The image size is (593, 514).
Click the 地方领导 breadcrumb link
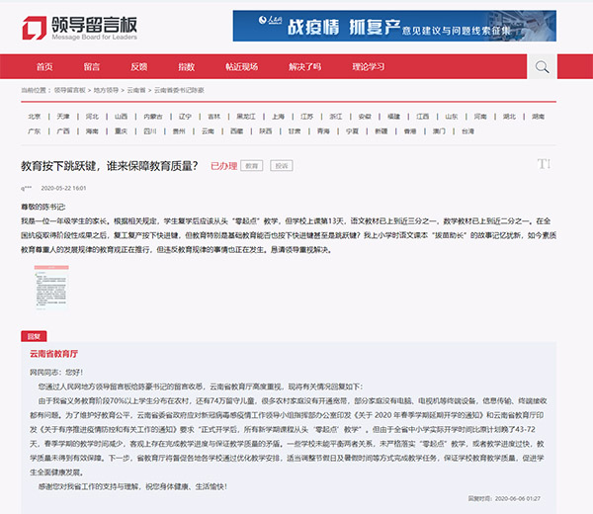106,90
